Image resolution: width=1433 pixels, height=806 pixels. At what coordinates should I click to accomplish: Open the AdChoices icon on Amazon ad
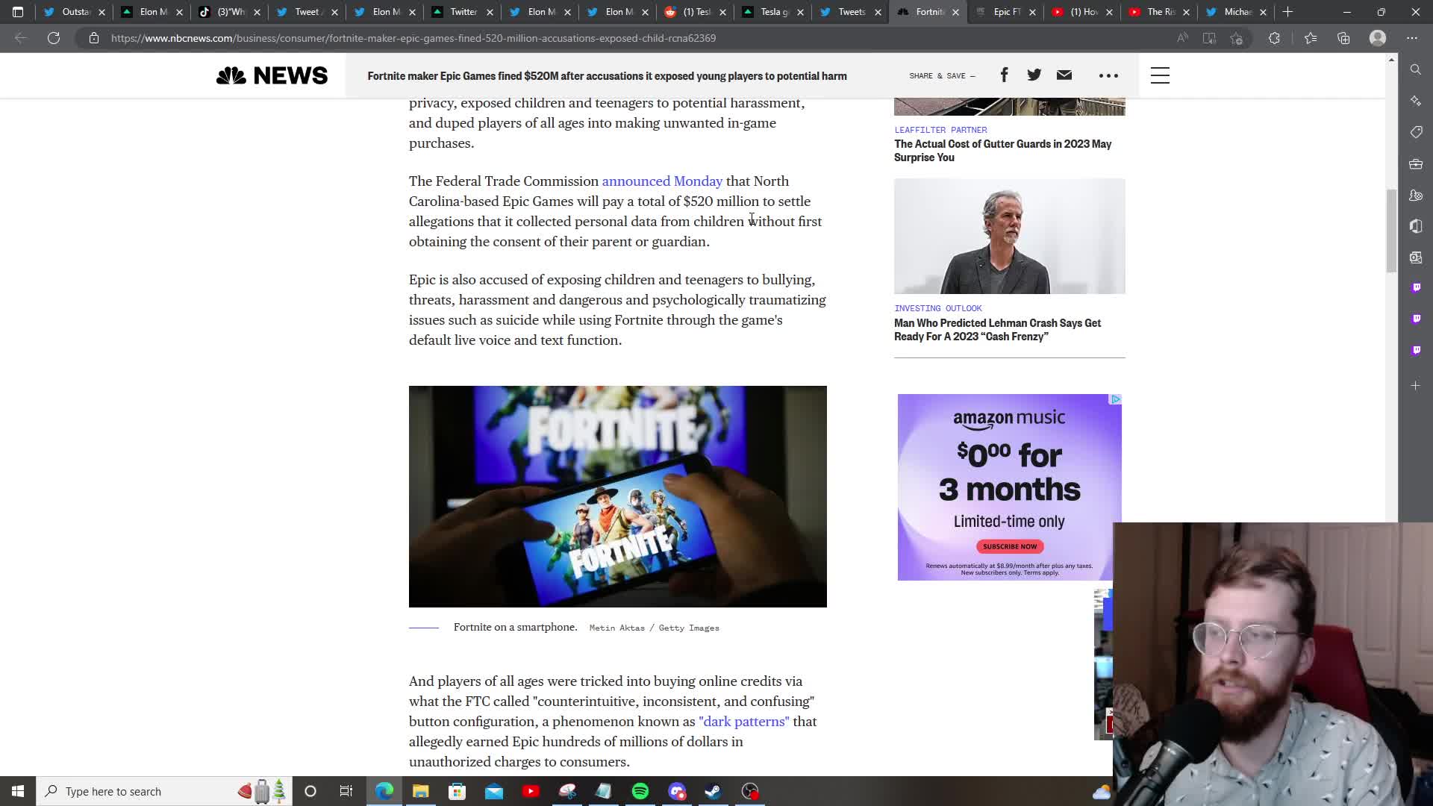click(x=1115, y=399)
